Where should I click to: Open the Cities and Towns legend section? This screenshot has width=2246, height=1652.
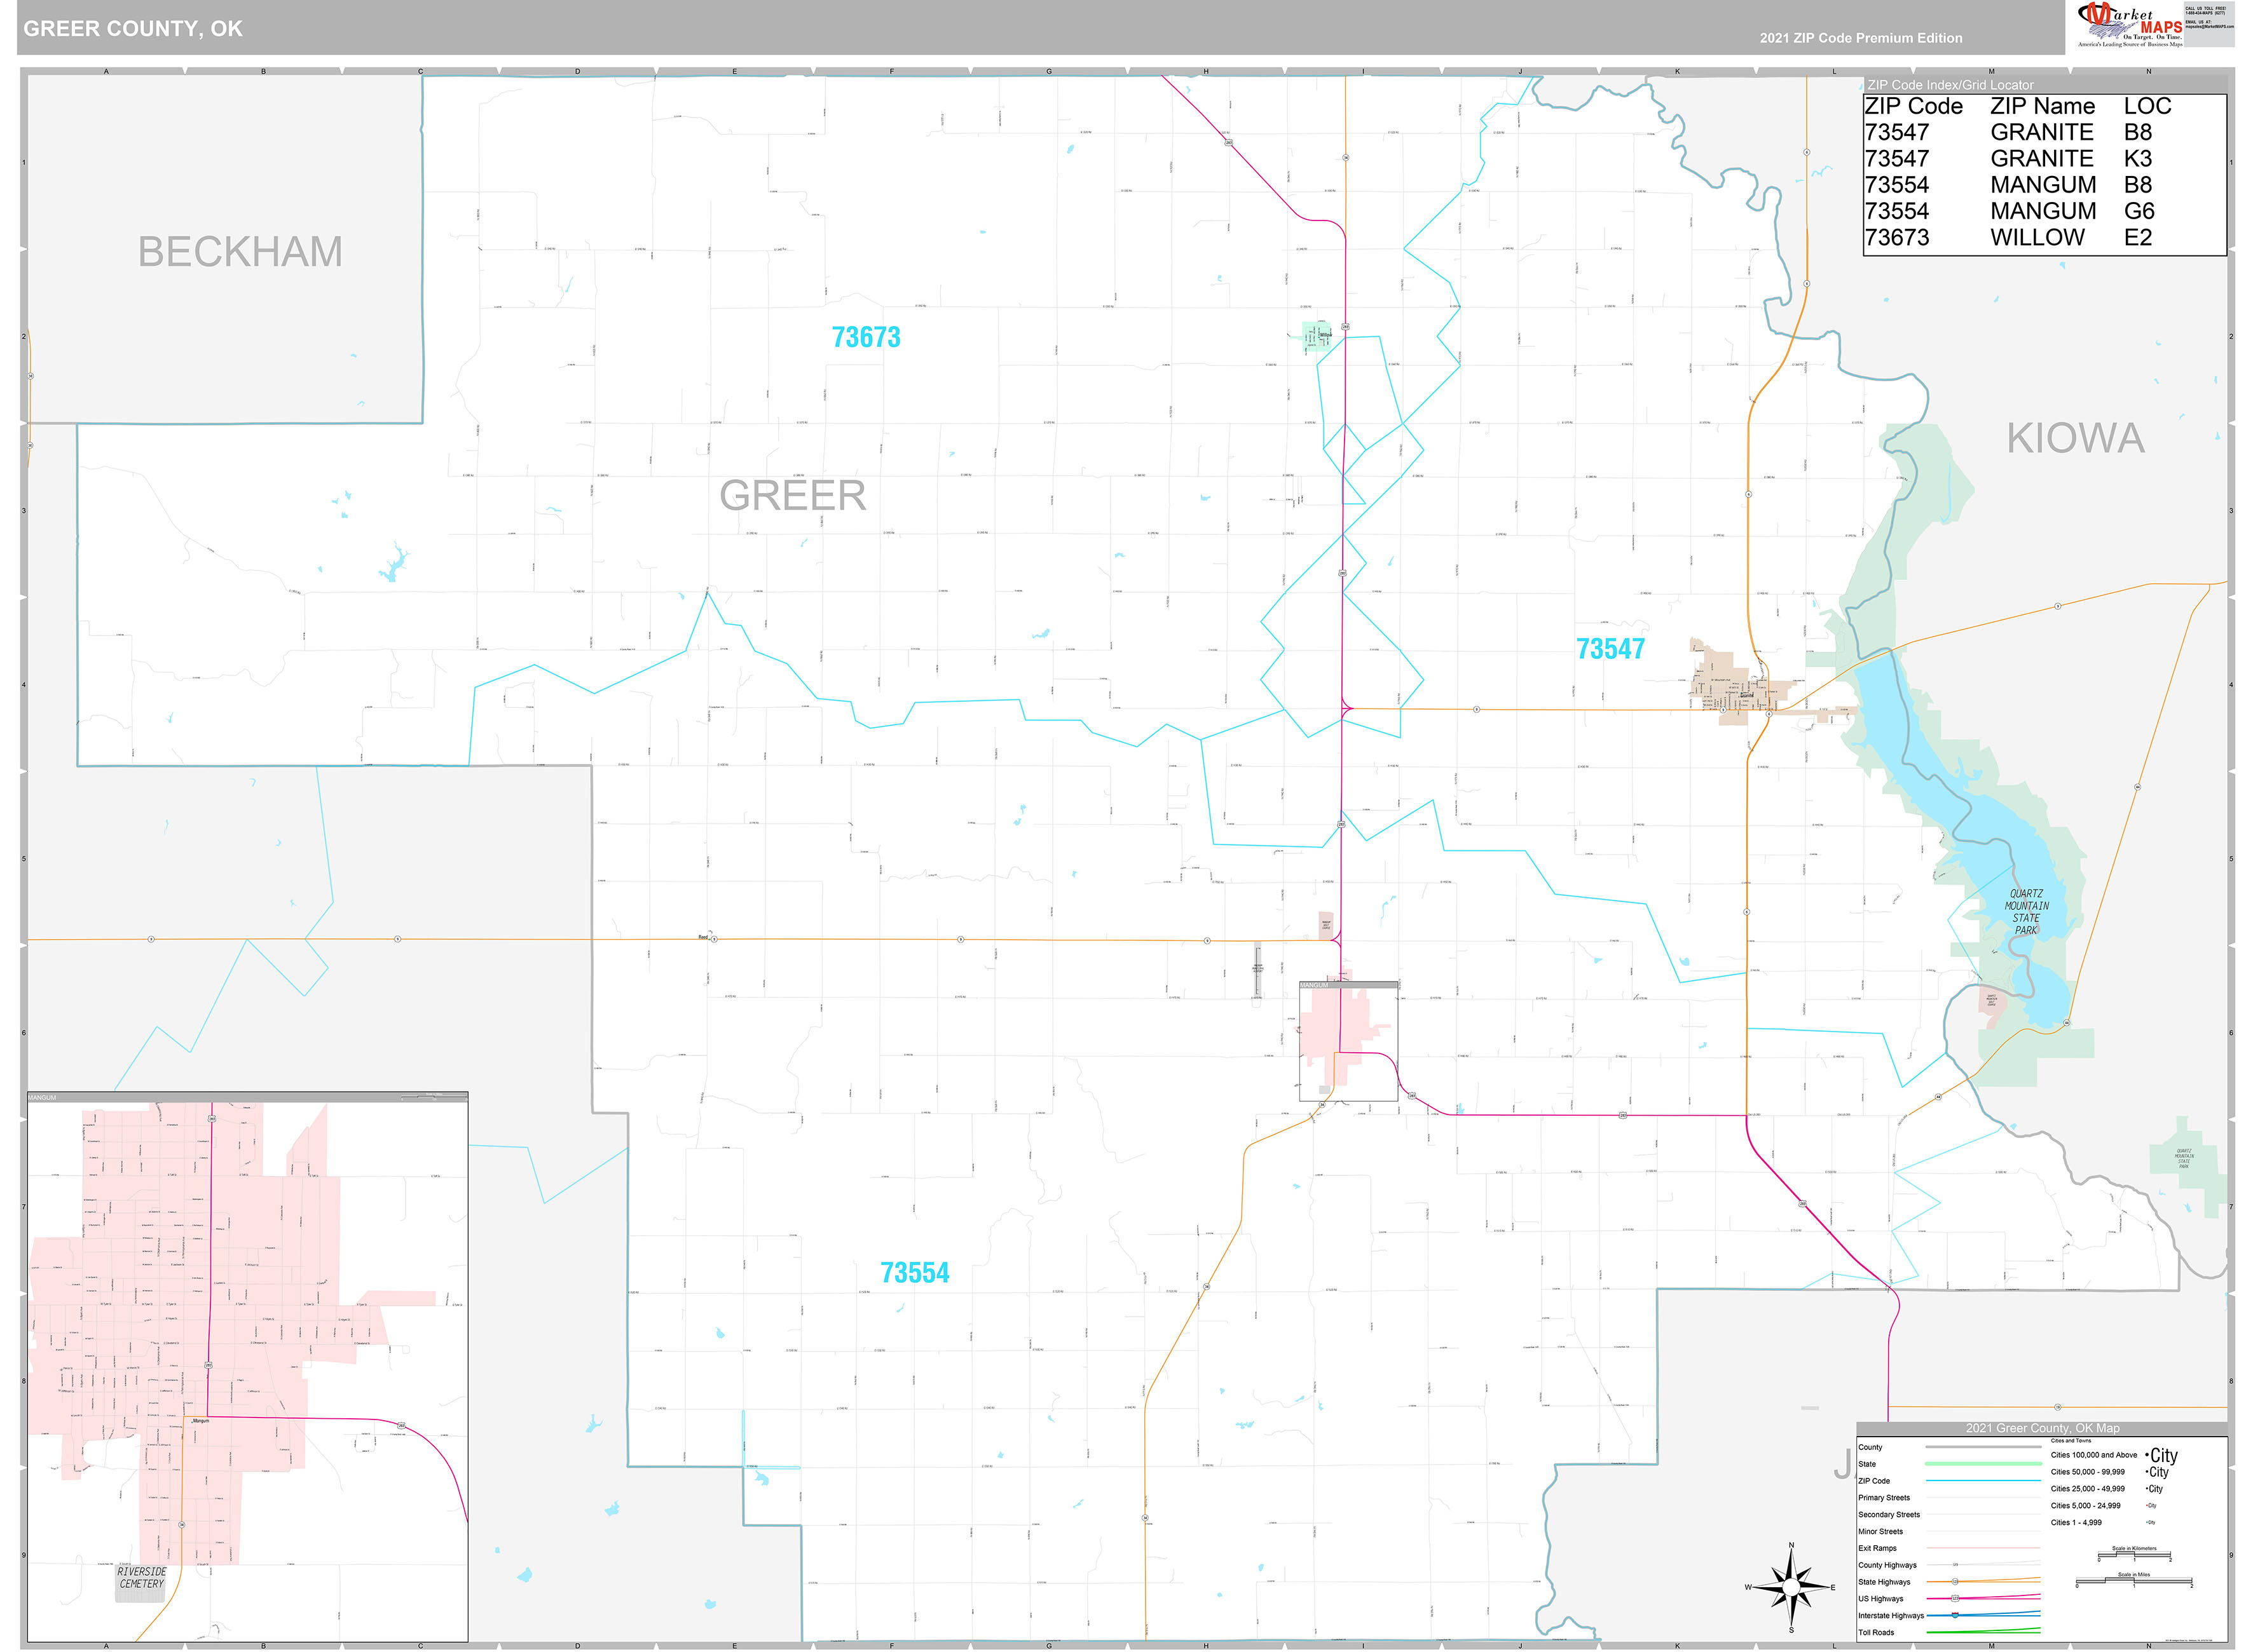pyautogui.click(x=2070, y=1440)
